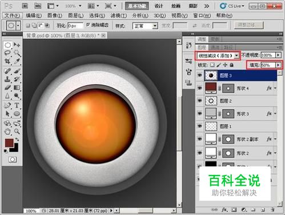The width and height of the screenshot is (285, 215).
Task: Hide layer 形状 4
Action: coord(199,88)
